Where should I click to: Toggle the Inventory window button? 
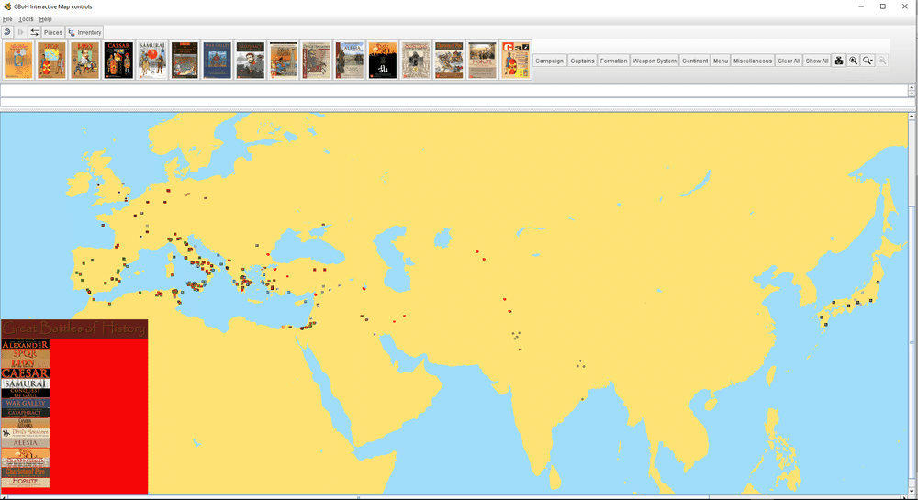(x=84, y=32)
